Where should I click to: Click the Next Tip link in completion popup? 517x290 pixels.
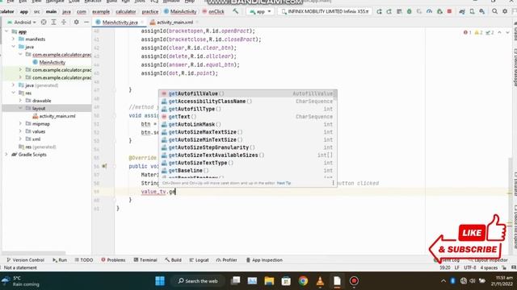[x=284, y=183]
